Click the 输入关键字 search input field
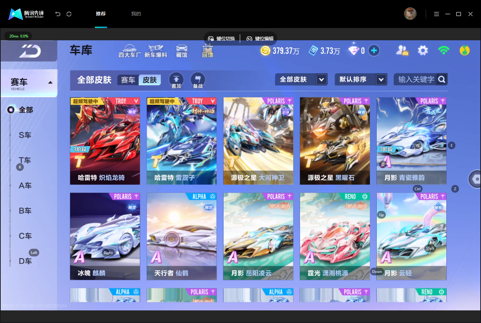481x323 pixels. pyautogui.click(x=416, y=80)
